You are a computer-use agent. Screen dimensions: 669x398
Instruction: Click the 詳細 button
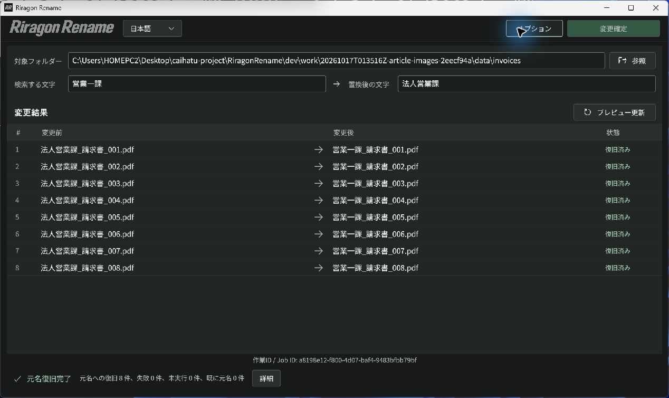pyautogui.click(x=266, y=378)
